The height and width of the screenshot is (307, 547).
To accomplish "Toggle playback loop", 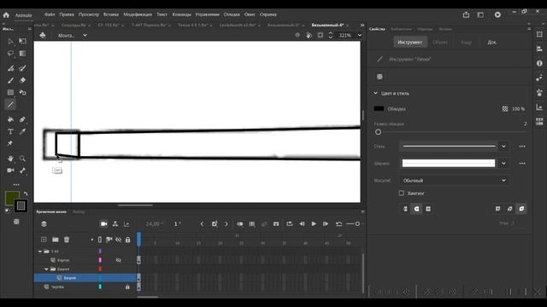I will (290, 223).
